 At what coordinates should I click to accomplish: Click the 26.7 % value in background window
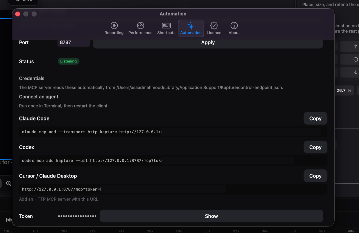click(344, 90)
